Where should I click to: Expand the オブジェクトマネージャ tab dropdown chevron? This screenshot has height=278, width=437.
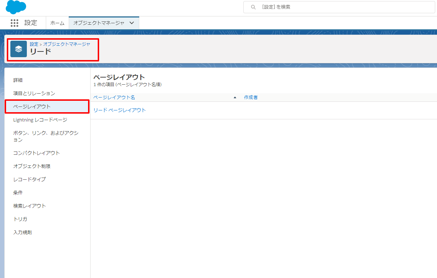tap(132, 23)
